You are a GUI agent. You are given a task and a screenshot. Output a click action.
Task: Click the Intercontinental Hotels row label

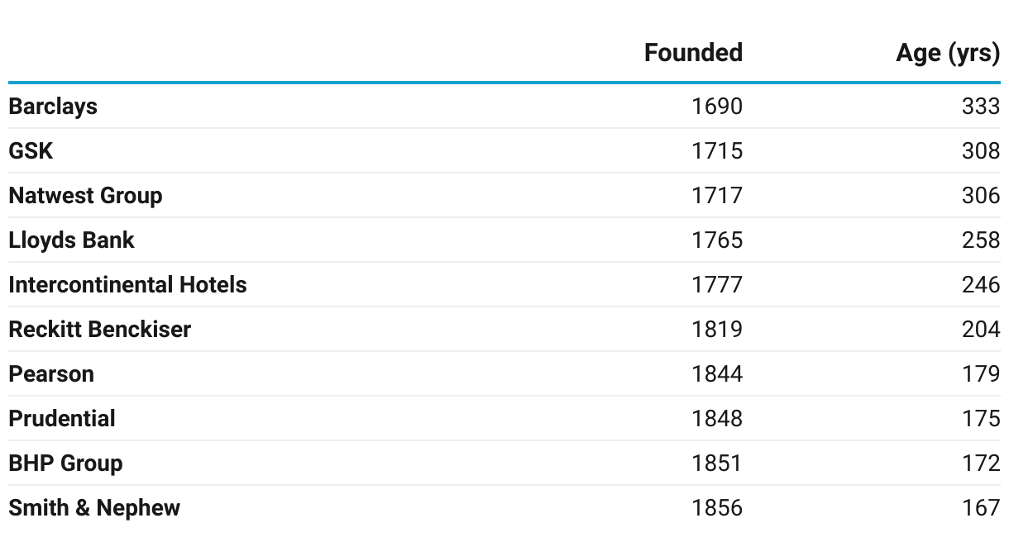pyautogui.click(x=127, y=285)
